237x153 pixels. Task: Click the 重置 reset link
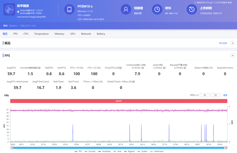[x=225, y=95]
